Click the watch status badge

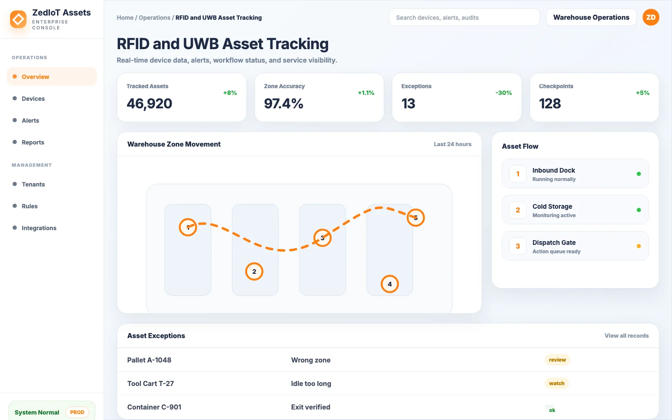(556, 383)
